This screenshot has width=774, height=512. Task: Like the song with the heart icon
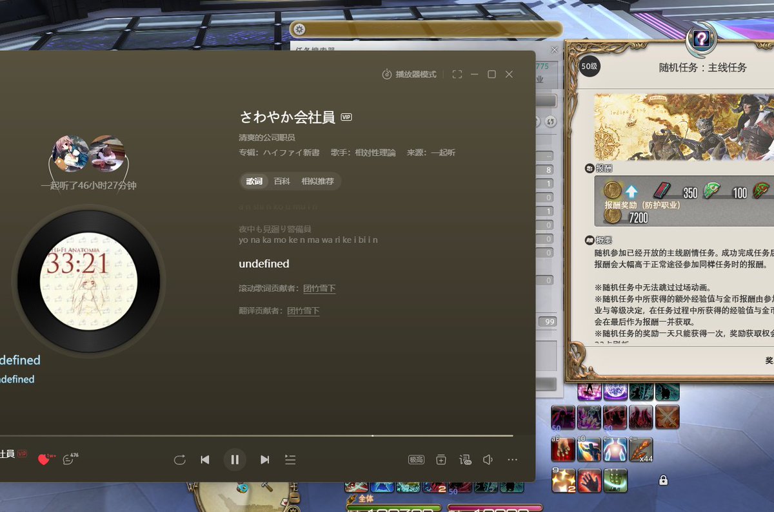coord(44,459)
